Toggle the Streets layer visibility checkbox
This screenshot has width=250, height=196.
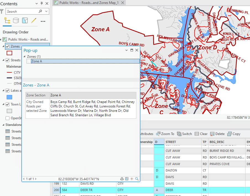[x=8, y=60]
